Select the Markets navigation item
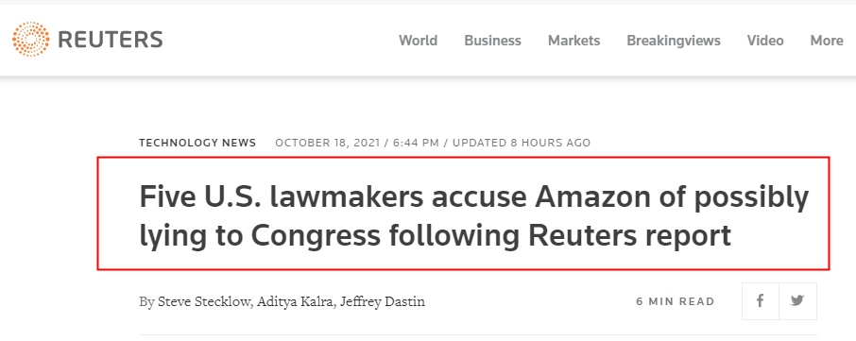856x341 pixels. tap(574, 41)
